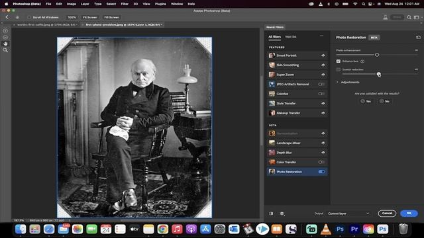Click the OK button
Viewport: 424px width, 238px height.
(409, 213)
